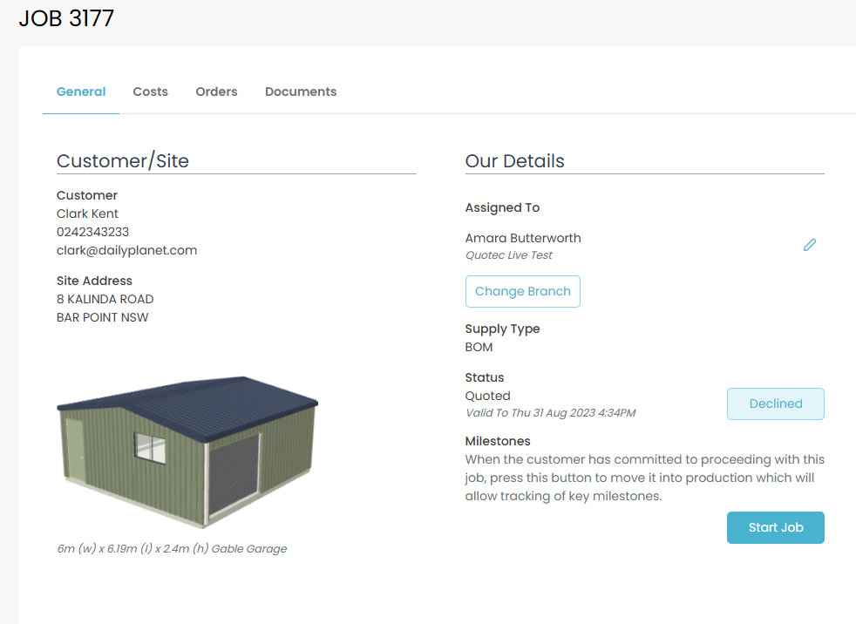Click the BOM supply type value
This screenshot has height=624, width=856.
tap(479, 347)
